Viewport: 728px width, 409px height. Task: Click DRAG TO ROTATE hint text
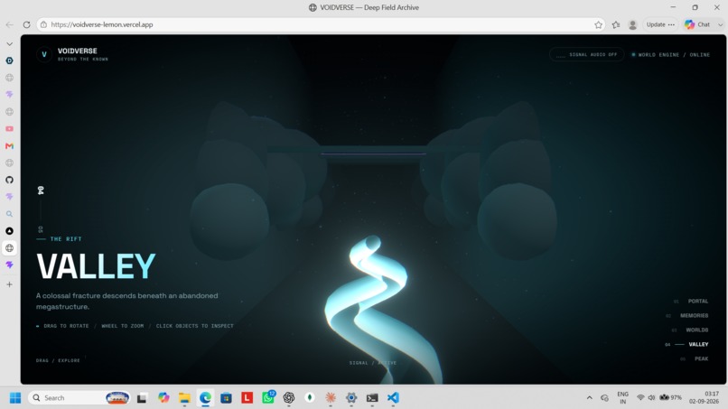pos(66,326)
